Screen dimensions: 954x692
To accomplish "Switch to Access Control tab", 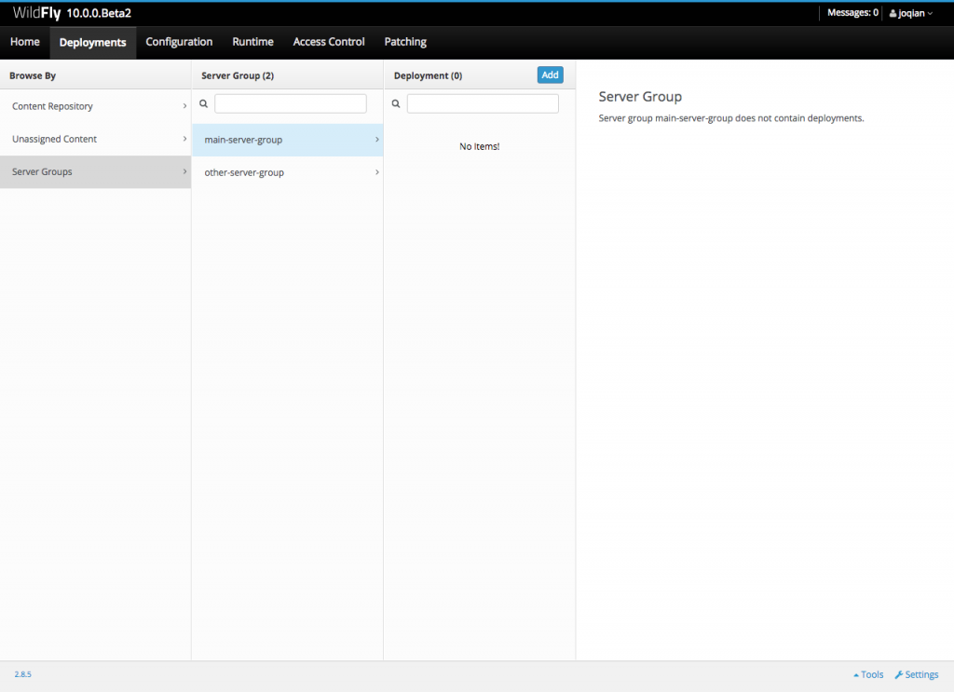I will 329,42.
